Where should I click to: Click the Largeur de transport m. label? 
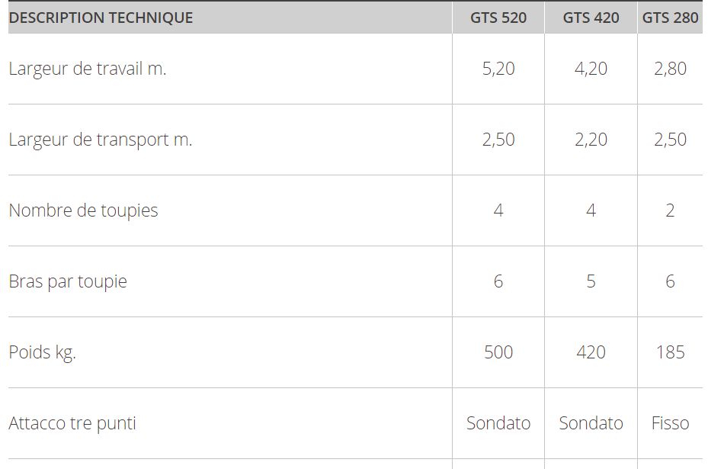[x=100, y=140]
